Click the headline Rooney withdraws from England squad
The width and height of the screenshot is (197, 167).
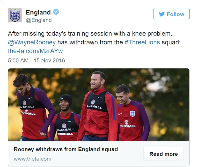click(66, 149)
